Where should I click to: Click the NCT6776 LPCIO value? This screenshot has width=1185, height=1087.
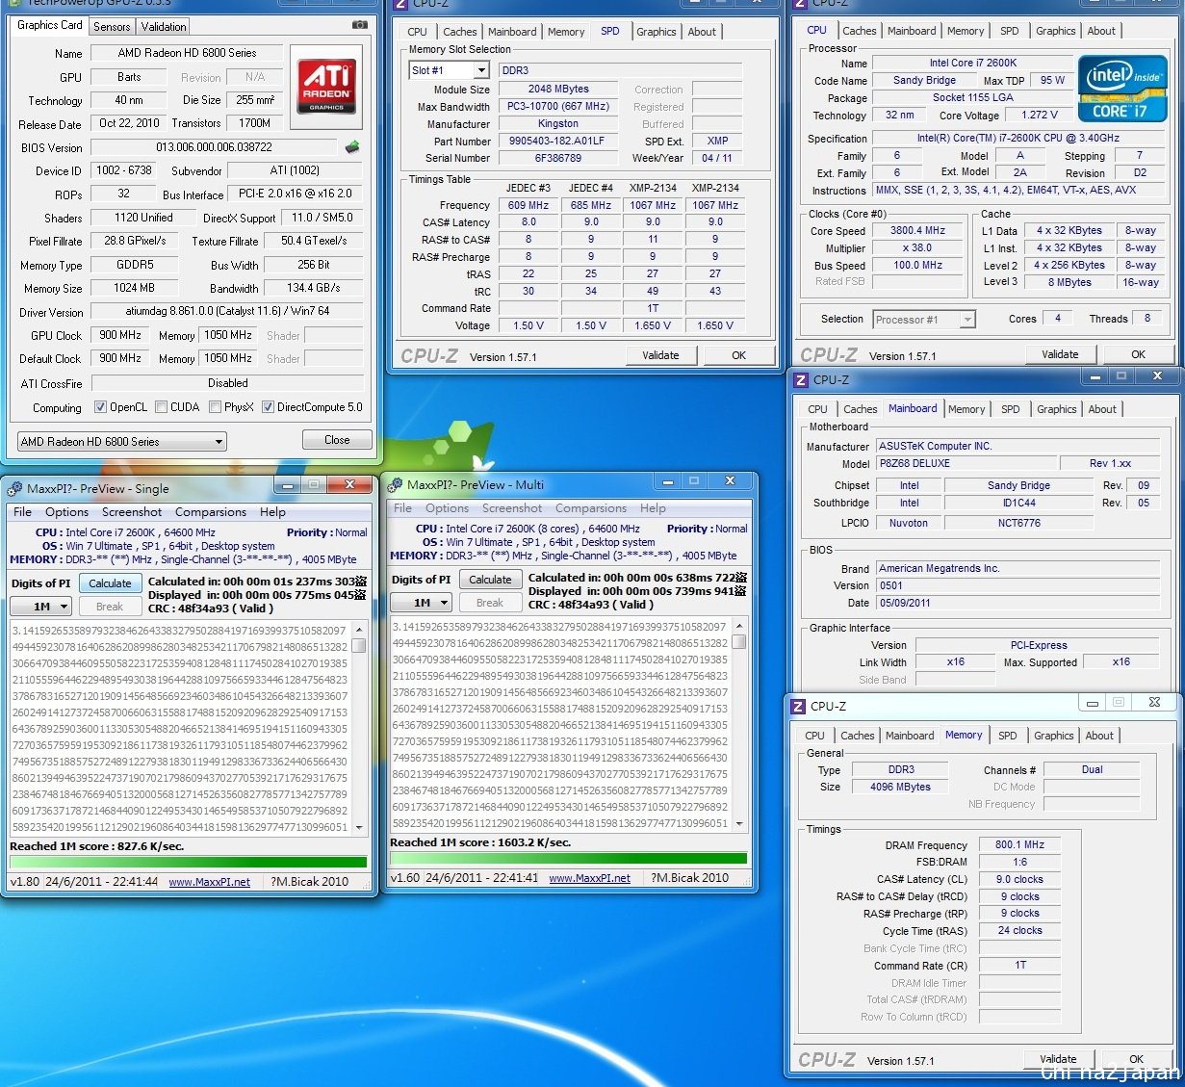(x=1018, y=524)
